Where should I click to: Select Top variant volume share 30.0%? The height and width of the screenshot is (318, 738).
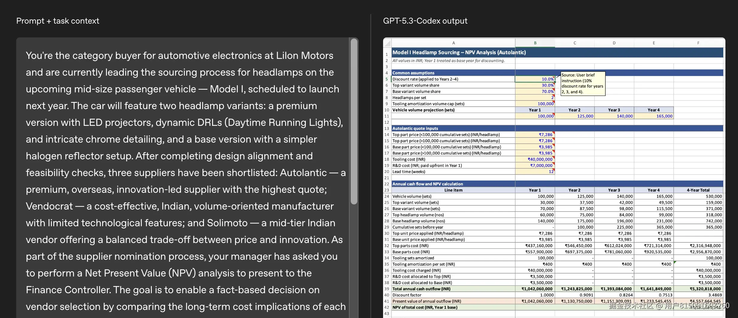pyautogui.click(x=535, y=85)
